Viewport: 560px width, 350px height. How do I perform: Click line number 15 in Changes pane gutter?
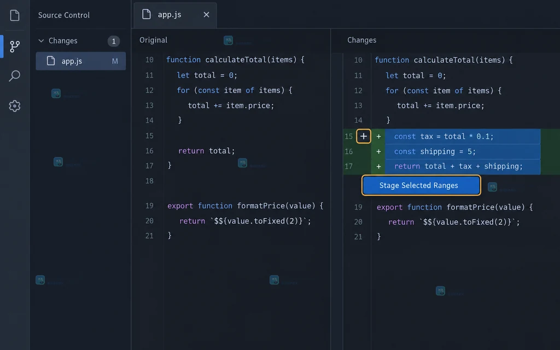point(348,136)
